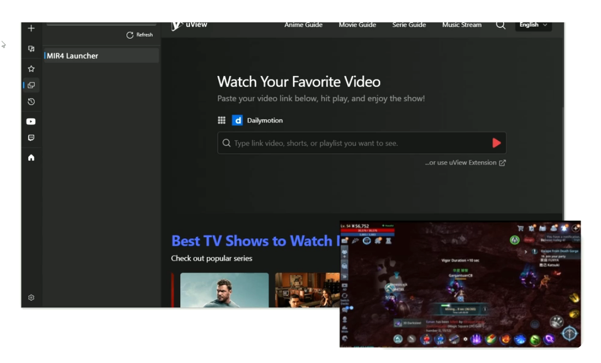Switch to the MIR4 Launcher tab
Image resolution: width=601 pixels, height=363 pixels.
(x=74, y=55)
